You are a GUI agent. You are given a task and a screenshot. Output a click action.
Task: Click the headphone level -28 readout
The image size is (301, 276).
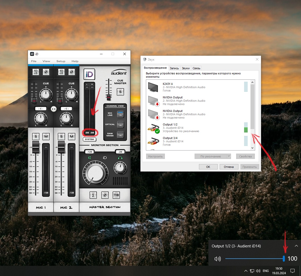pyautogui.click(x=120, y=152)
